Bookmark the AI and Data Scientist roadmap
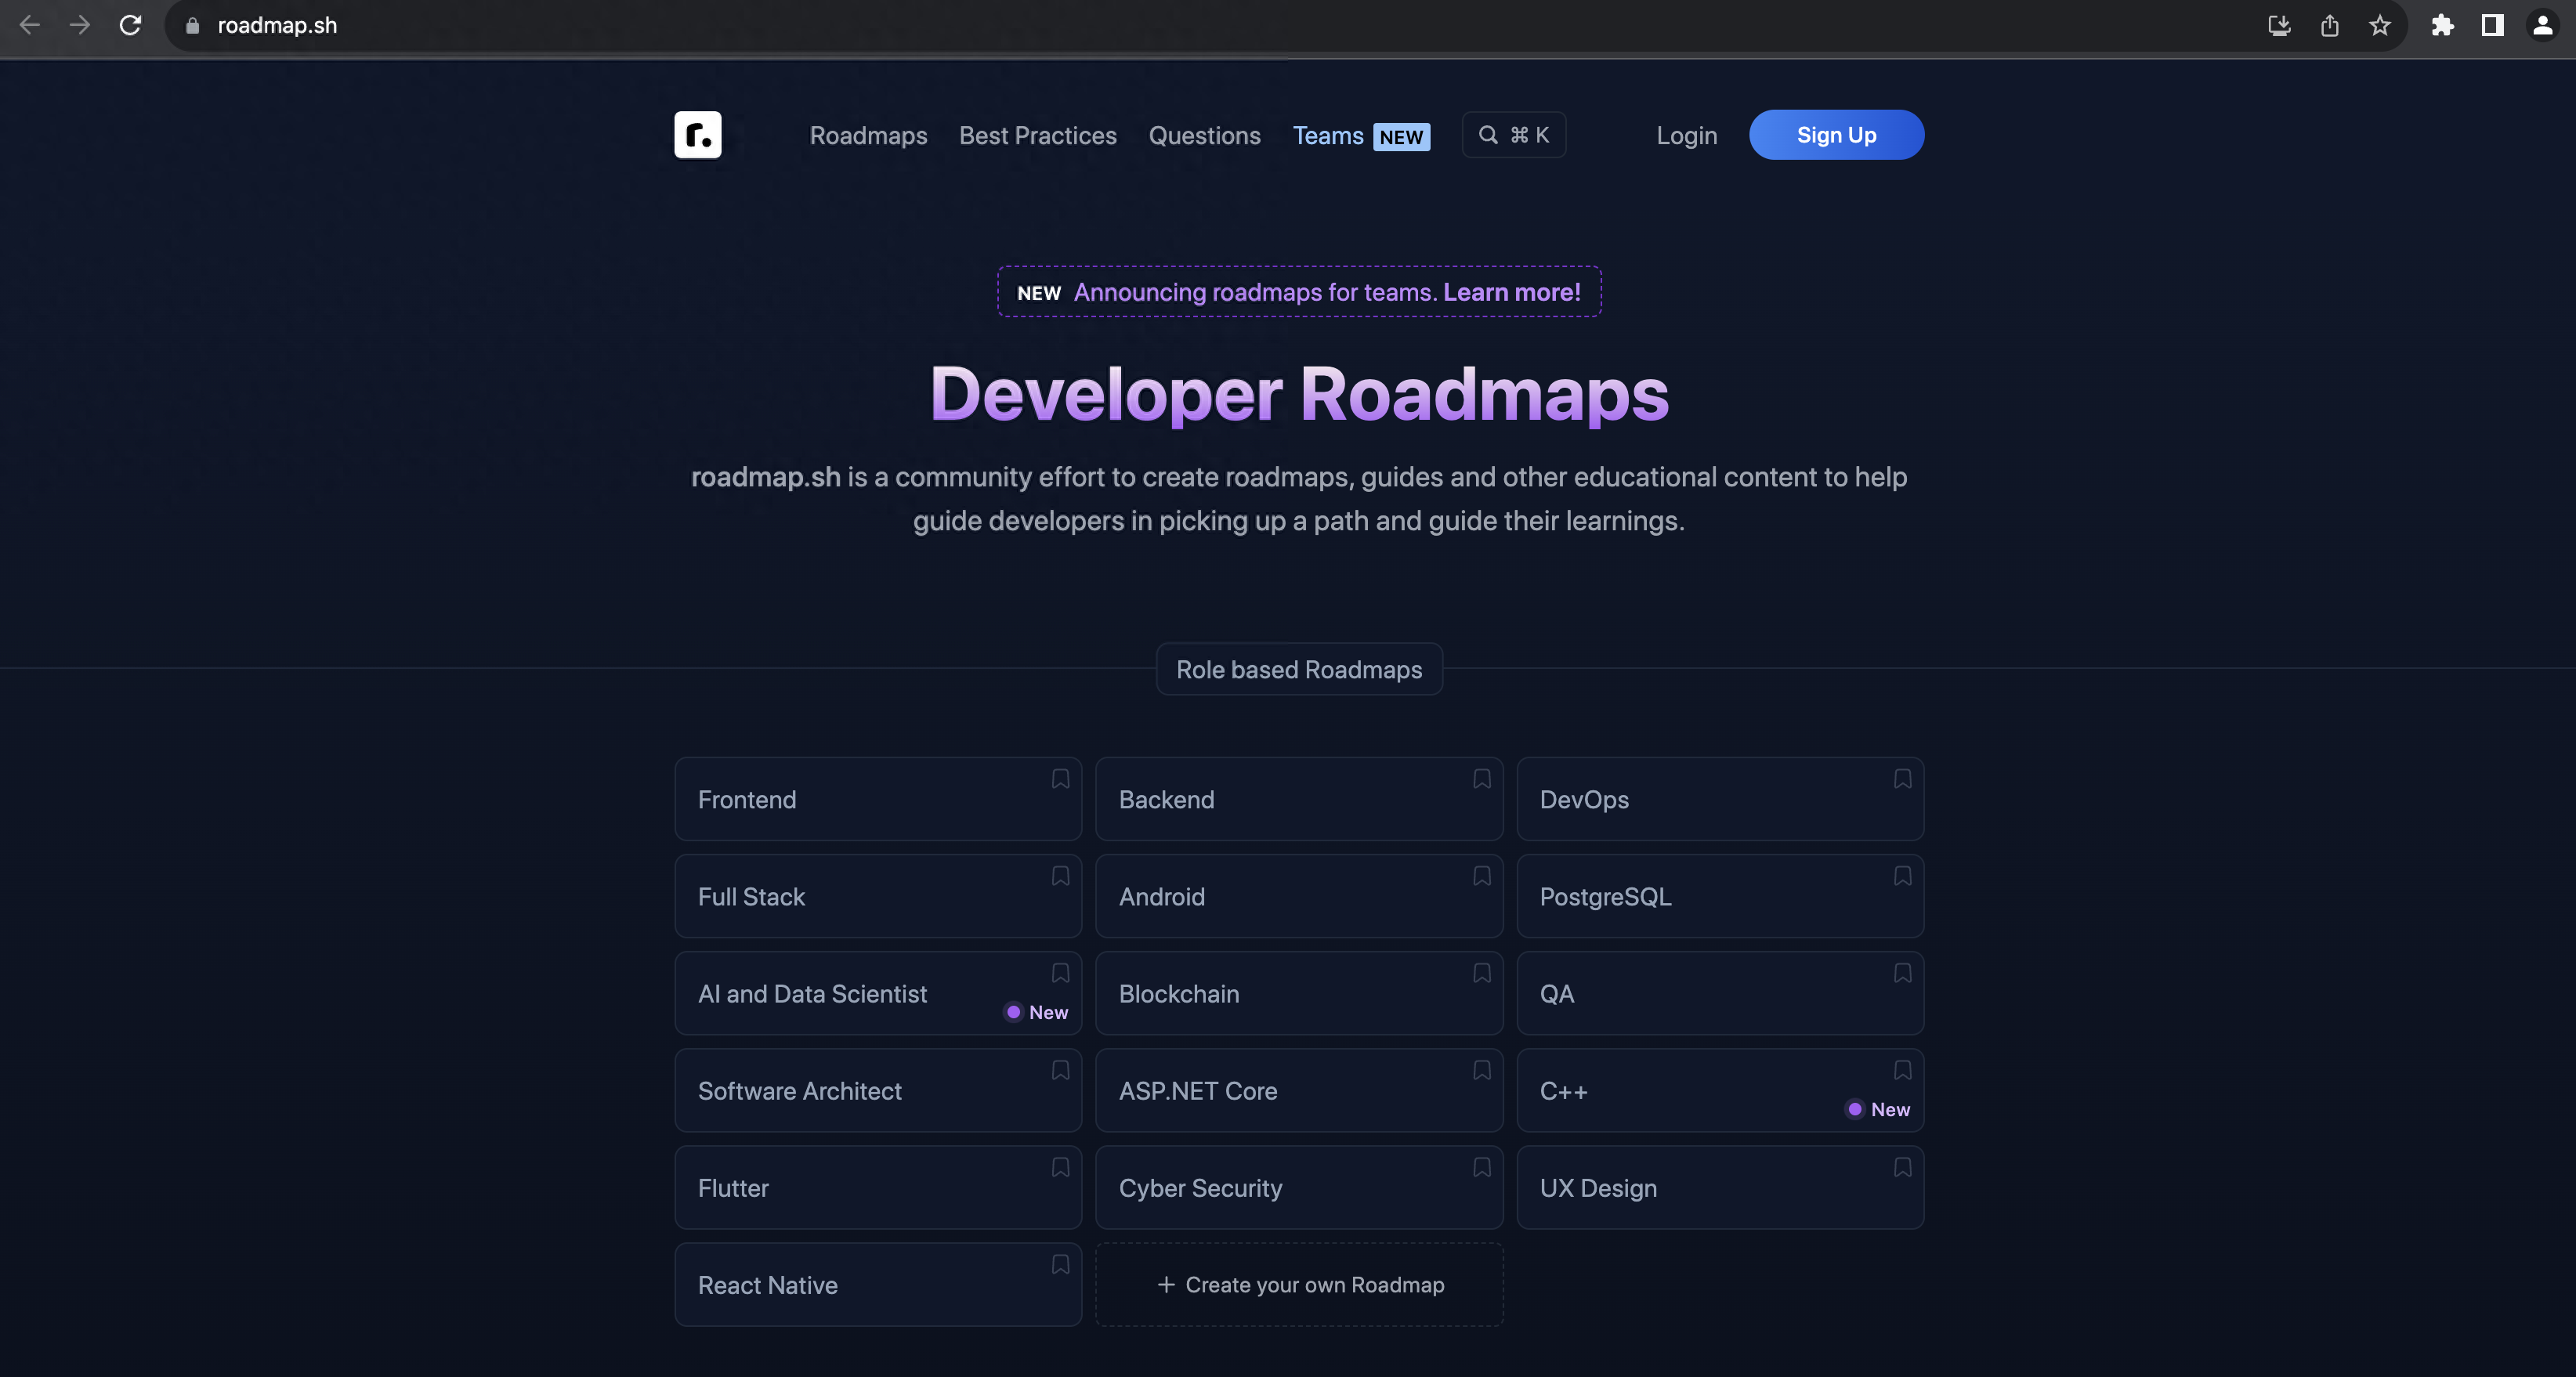2576x1377 pixels. pos(1060,973)
